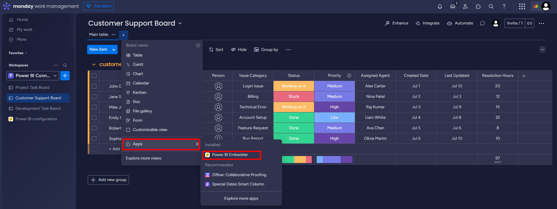This screenshot has height=209, width=557.
Task: Open the New item dropdown arrow
Action: [x=114, y=49]
